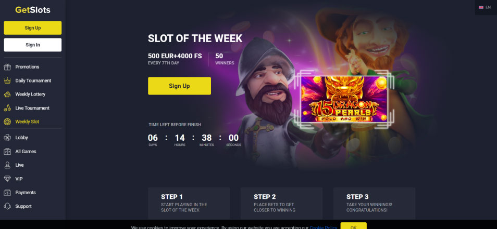Open the EN language selector
The image size is (497, 229).
pos(485,7)
